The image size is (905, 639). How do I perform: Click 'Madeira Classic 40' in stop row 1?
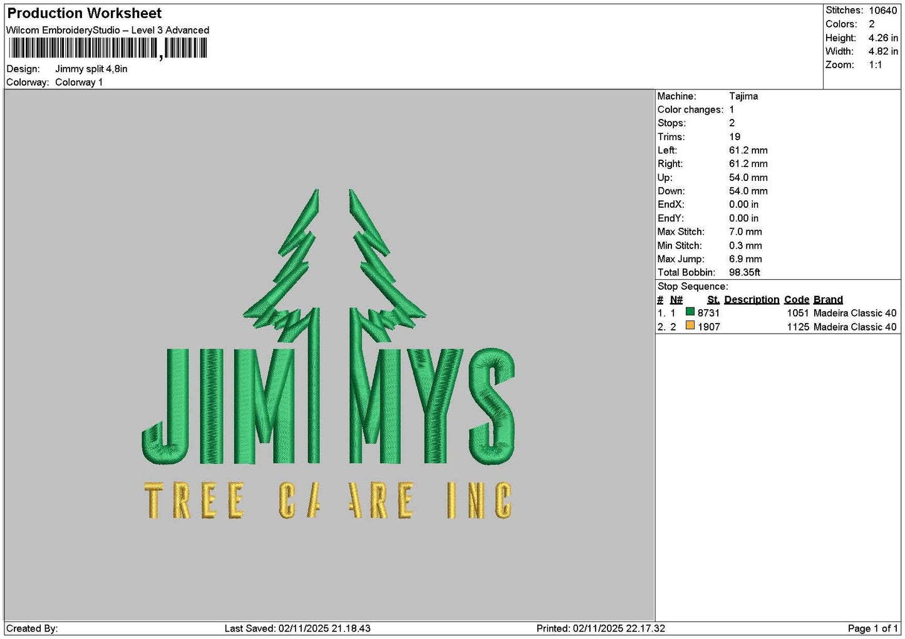coord(855,313)
